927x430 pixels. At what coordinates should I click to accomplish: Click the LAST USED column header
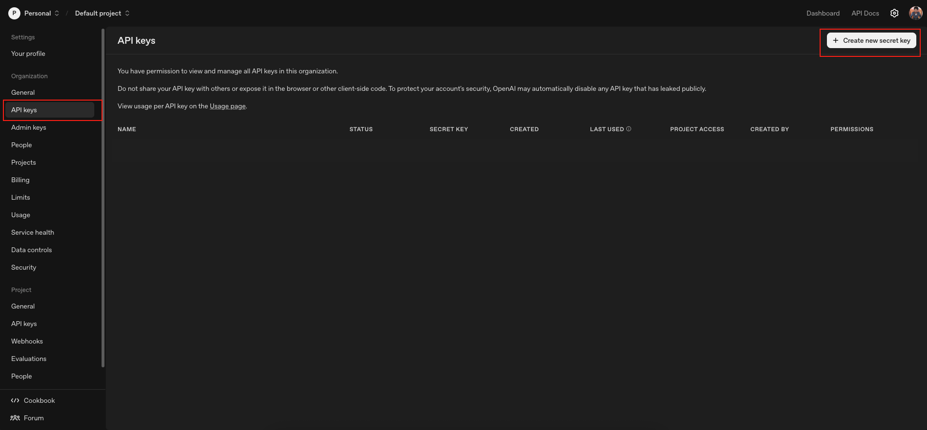click(x=607, y=129)
